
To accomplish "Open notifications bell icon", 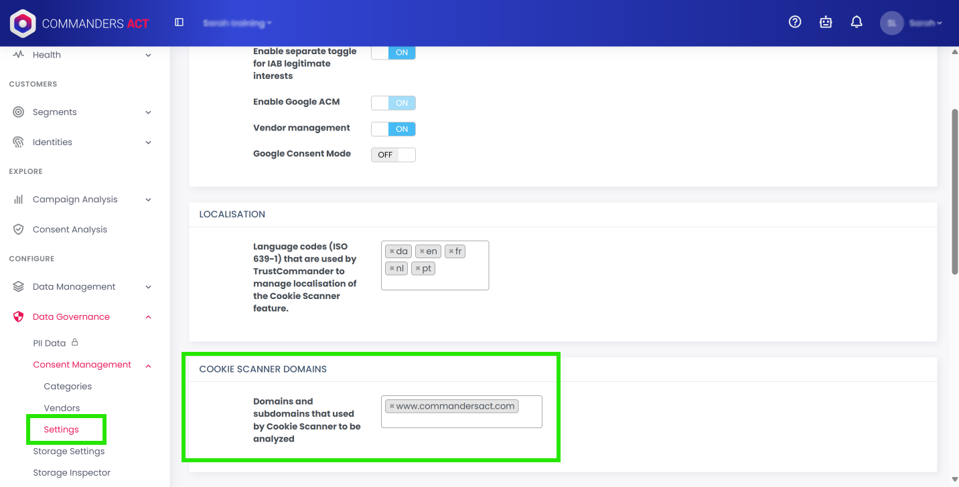I will pyautogui.click(x=857, y=22).
